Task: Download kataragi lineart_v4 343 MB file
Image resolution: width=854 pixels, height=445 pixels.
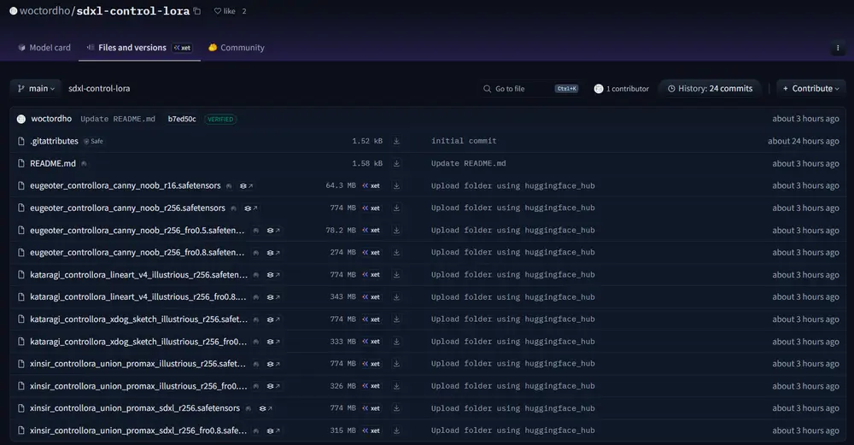Action: 396,297
